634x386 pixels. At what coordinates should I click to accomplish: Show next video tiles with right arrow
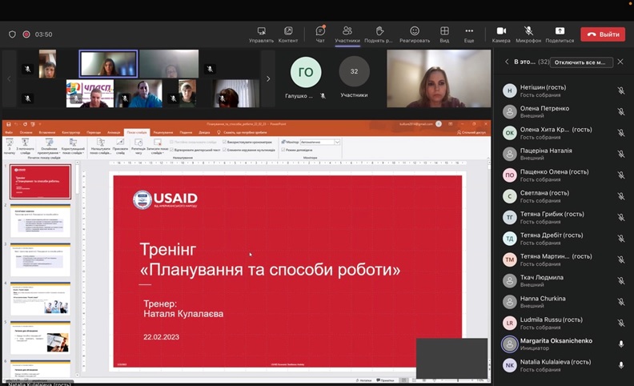268,79
